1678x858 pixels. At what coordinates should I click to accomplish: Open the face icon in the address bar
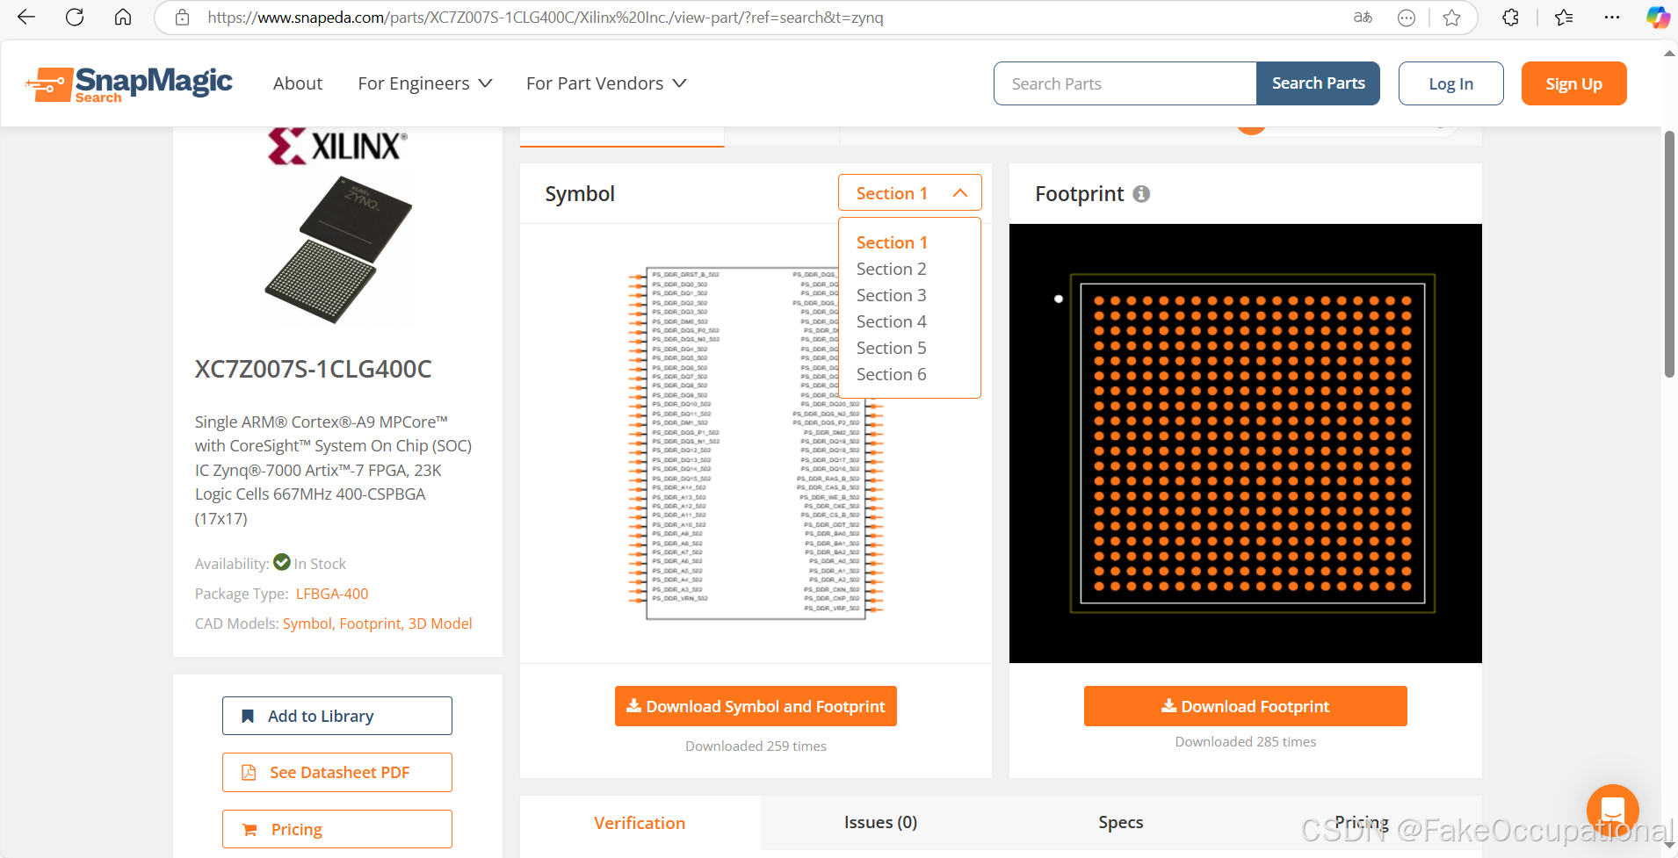[x=1407, y=18]
